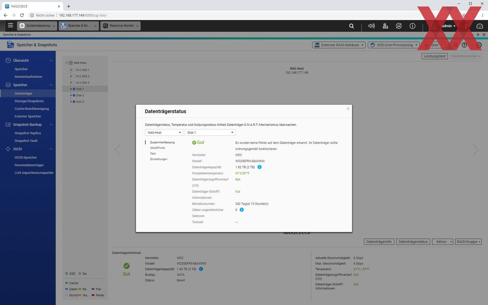Click info icon next to capacity in bottom panel
Screen dimensions: 488x305
[201, 269]
